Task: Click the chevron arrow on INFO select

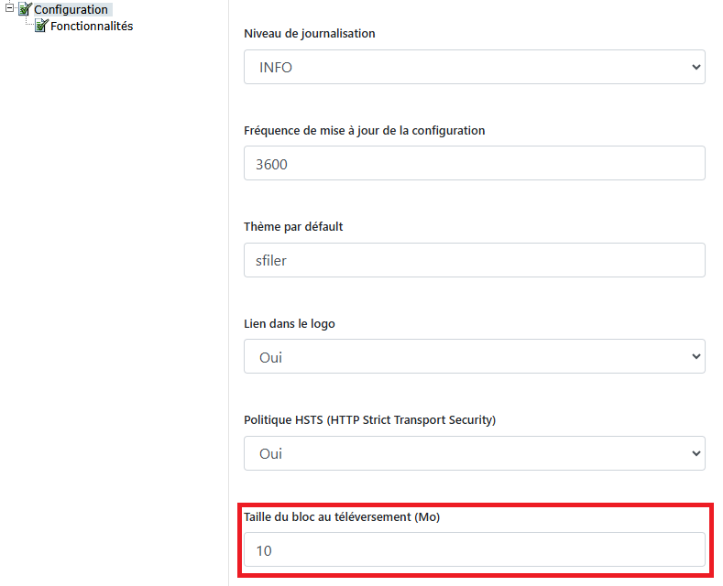Action: [696, 67]
